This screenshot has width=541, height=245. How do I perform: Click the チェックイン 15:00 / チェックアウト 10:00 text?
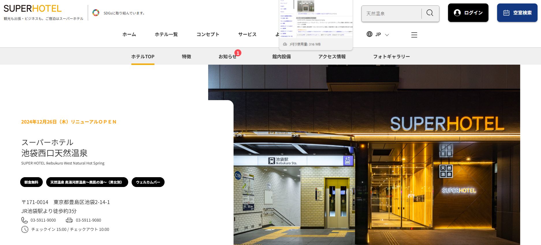(x=70, y=229)
